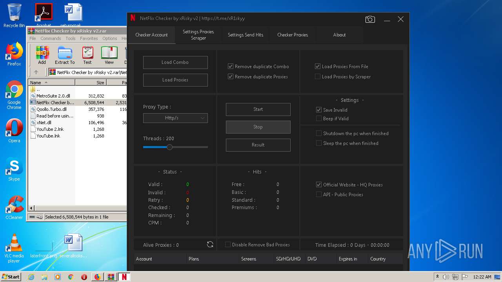
Task: Open the Settings Proxies Scraper tab
Action: pos(198,34)
